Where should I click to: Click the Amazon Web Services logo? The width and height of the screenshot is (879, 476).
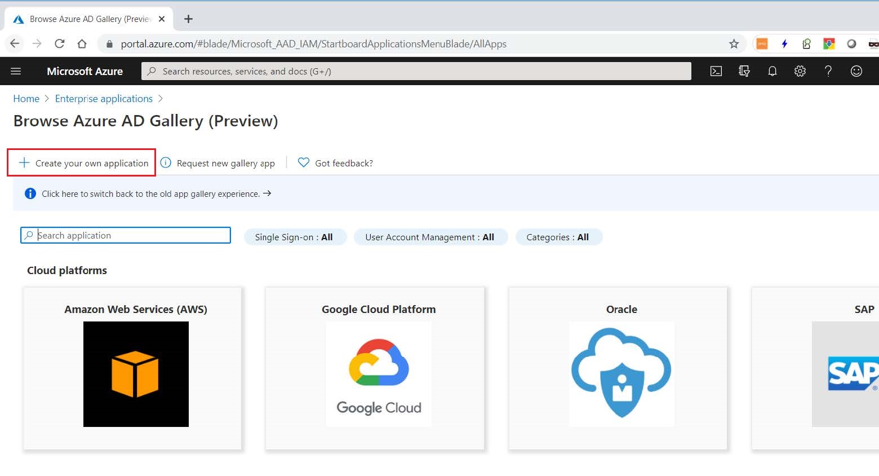click(136, 374)
